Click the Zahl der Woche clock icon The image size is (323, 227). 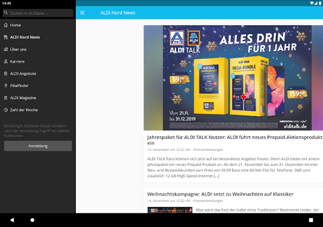[6, 110]
